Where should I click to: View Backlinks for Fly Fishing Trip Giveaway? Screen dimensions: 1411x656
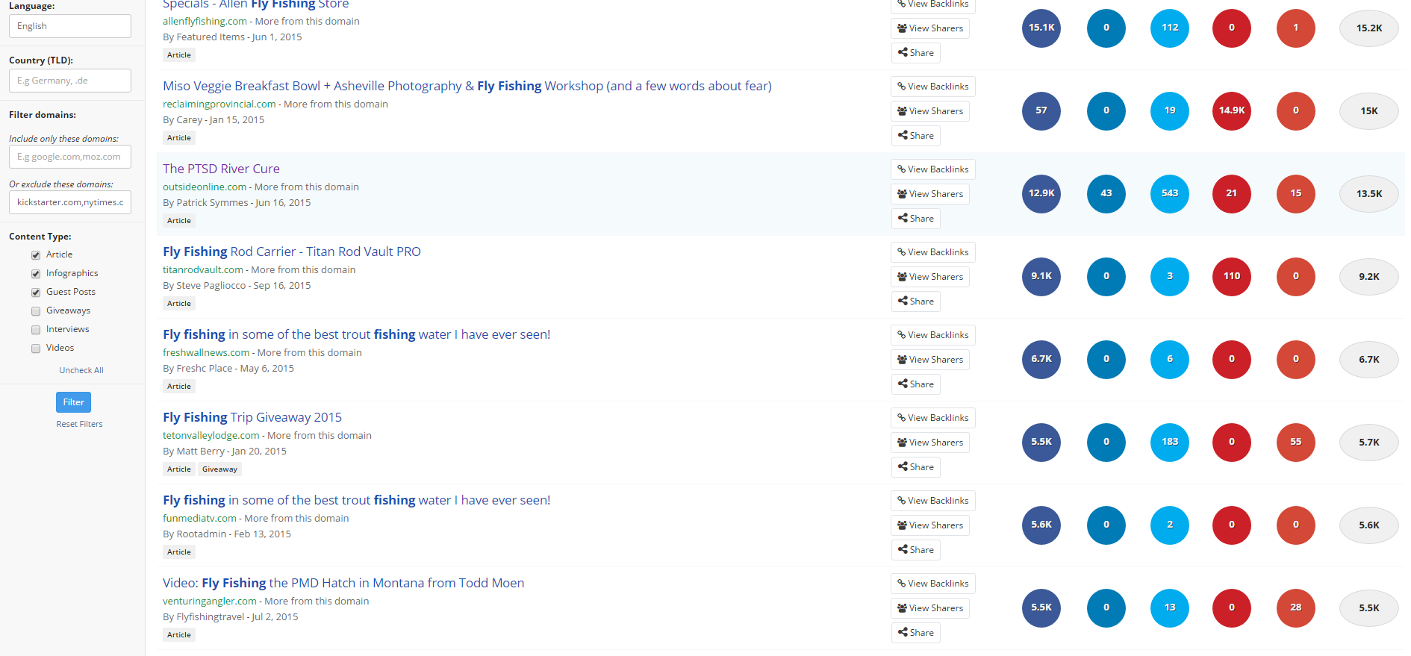point(933,418)
